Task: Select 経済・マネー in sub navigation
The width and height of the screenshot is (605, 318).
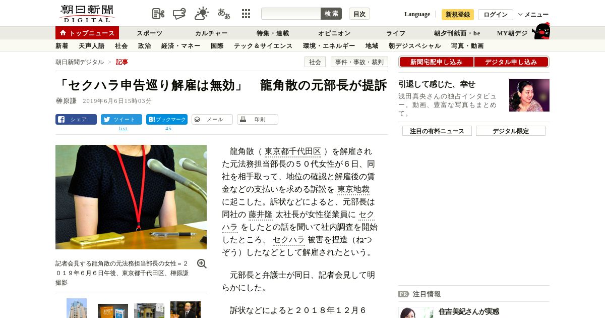Action: tap(181, 46)
